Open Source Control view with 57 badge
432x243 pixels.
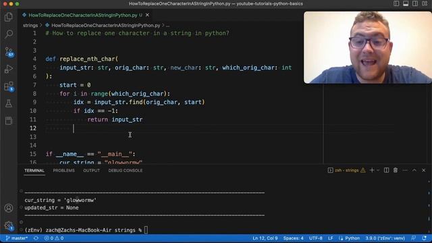pos(9,51)
